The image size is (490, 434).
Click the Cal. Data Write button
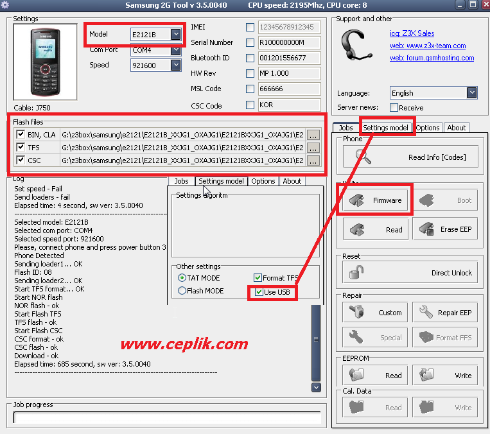[445, 407]
